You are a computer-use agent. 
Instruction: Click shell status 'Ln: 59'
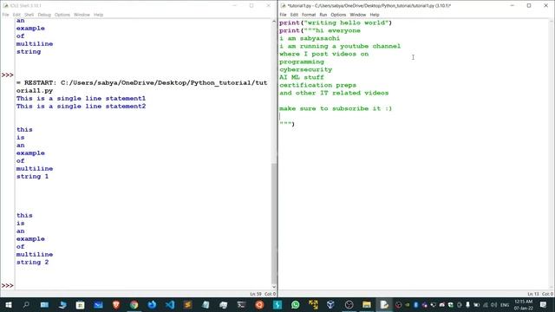(256, 294)
